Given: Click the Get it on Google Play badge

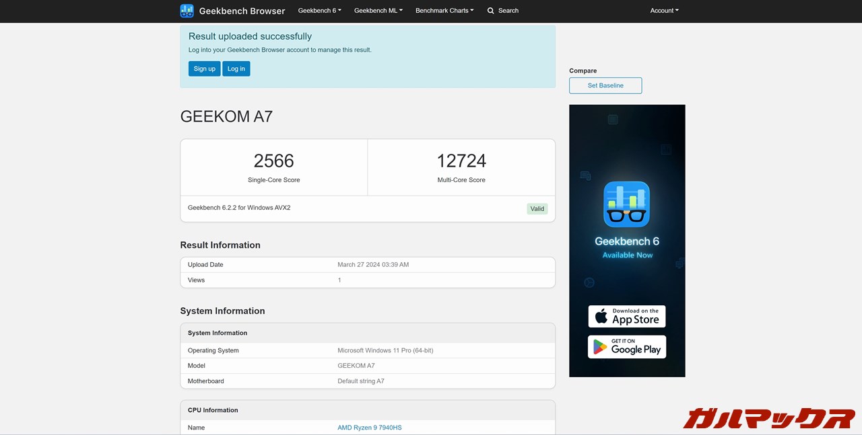Looking at the screenshot, I should coord(626,346).
